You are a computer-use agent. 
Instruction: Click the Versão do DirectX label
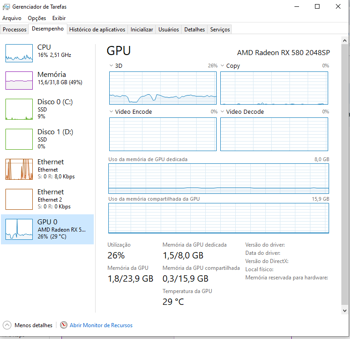[267, 261]
